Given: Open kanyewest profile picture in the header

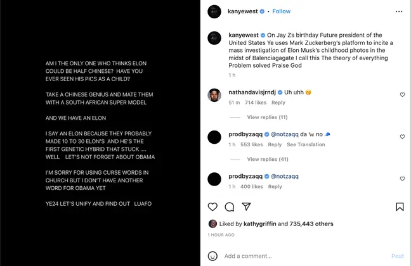Looking at the screenshot, I should point(215,11).
